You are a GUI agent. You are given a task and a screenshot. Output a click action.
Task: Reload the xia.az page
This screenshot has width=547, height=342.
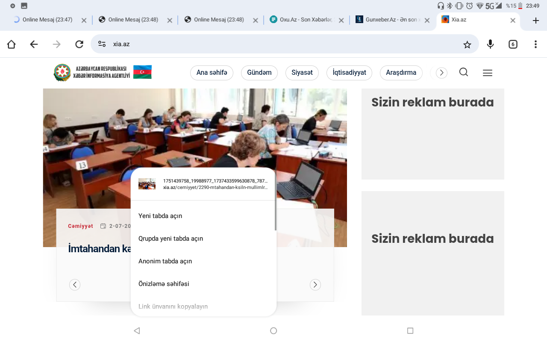[x=79, y=44]
